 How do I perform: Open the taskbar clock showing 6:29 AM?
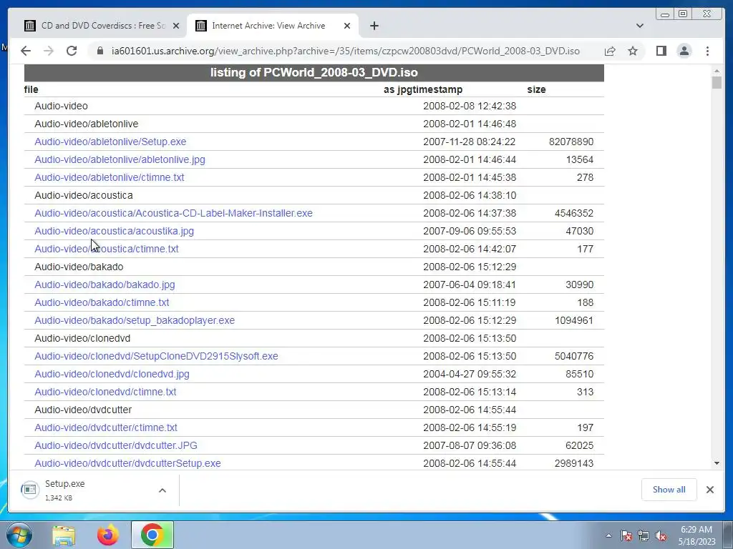(696, 535)
